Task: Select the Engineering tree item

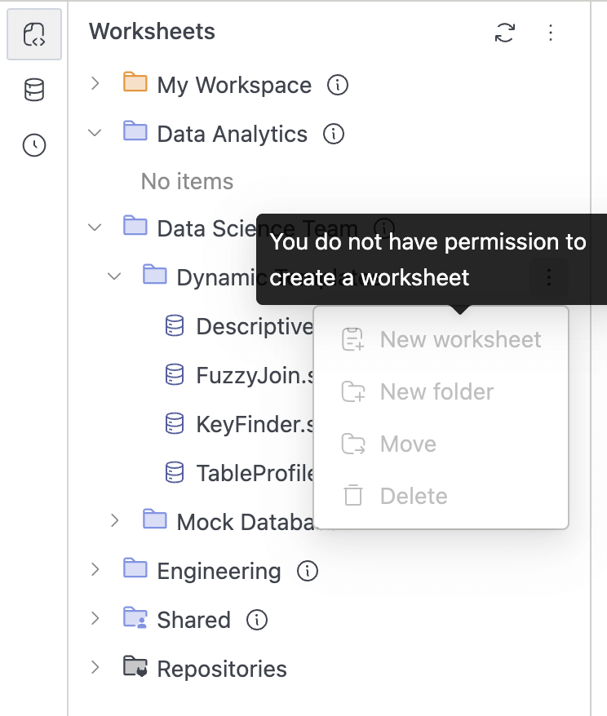Action: tap(219, 571)
